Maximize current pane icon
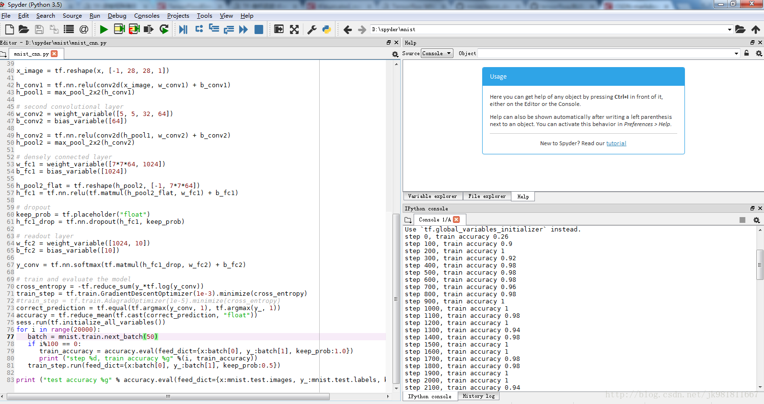 (x=278, y=29)
